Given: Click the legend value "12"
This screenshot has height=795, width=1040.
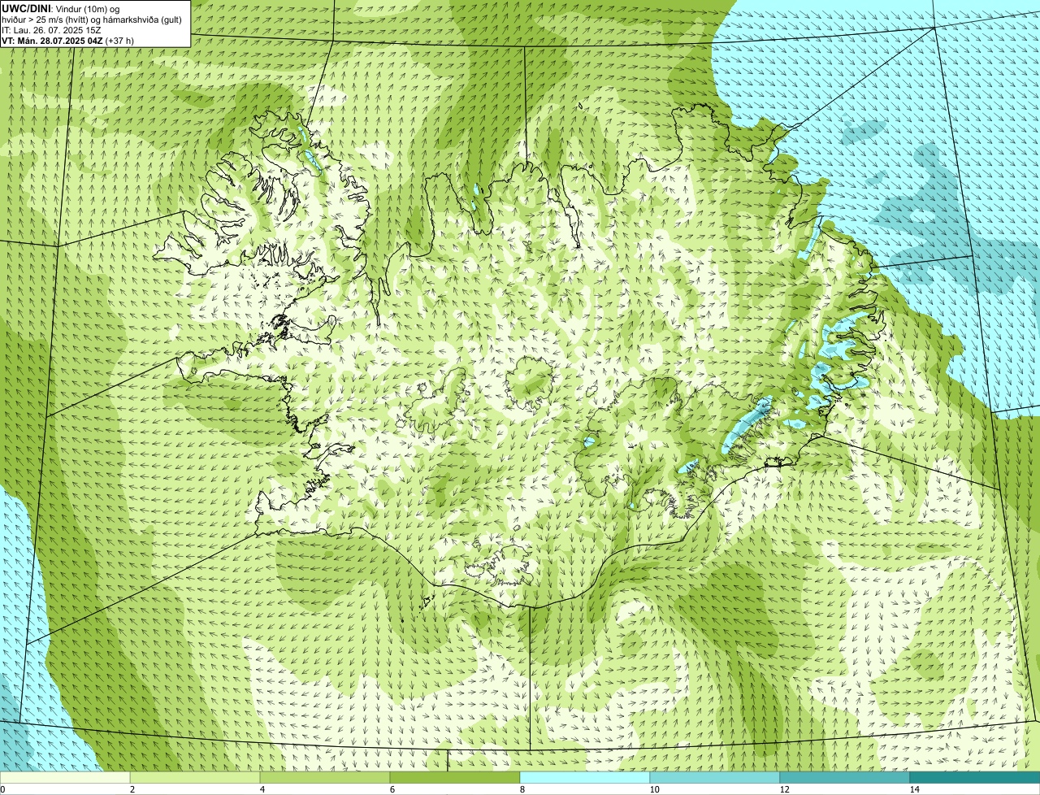Looking at the screenshot, I should click(x=784, y=789).
